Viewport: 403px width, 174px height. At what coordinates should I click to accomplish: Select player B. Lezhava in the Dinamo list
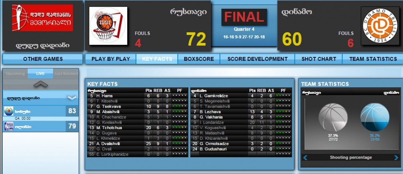(210, 112)
